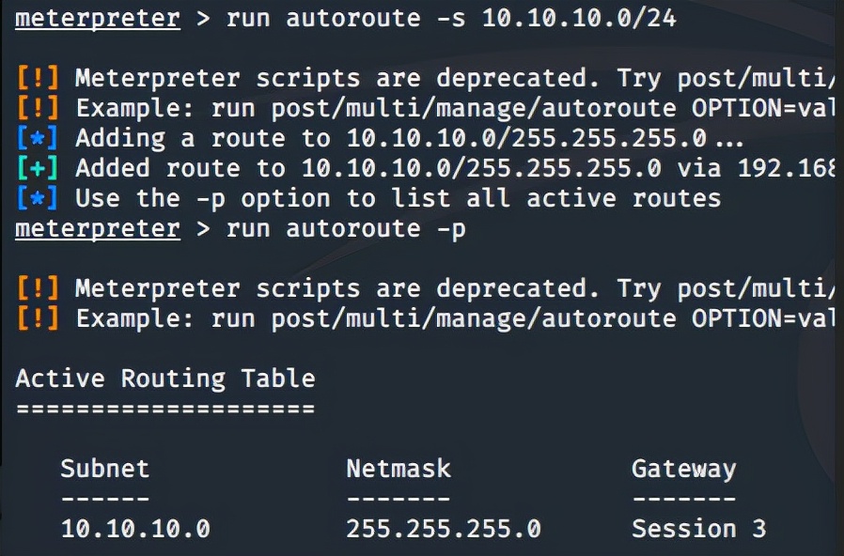
Task: Click the dashed underline beneath the Gateway header
Action: (x=683, y=499)
